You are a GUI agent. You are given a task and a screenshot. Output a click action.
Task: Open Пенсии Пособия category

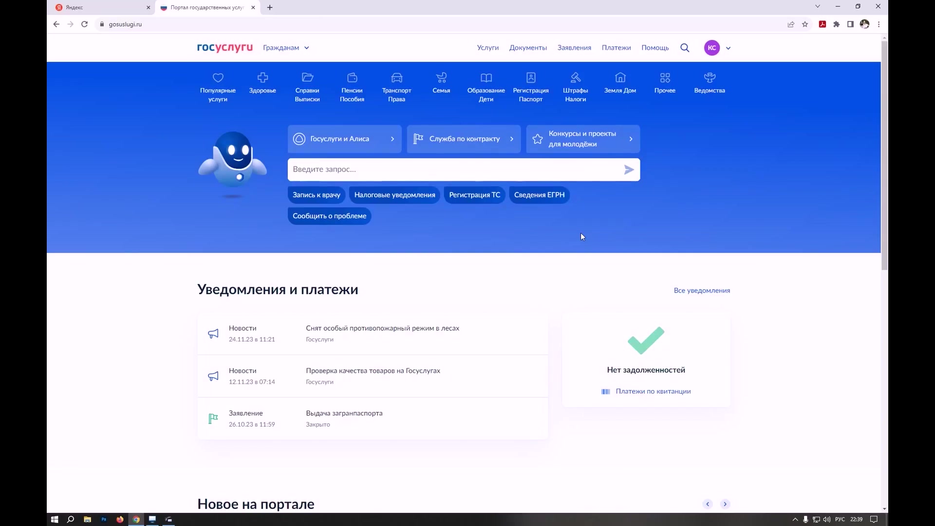pyautogui.click(x=352, y=87)
